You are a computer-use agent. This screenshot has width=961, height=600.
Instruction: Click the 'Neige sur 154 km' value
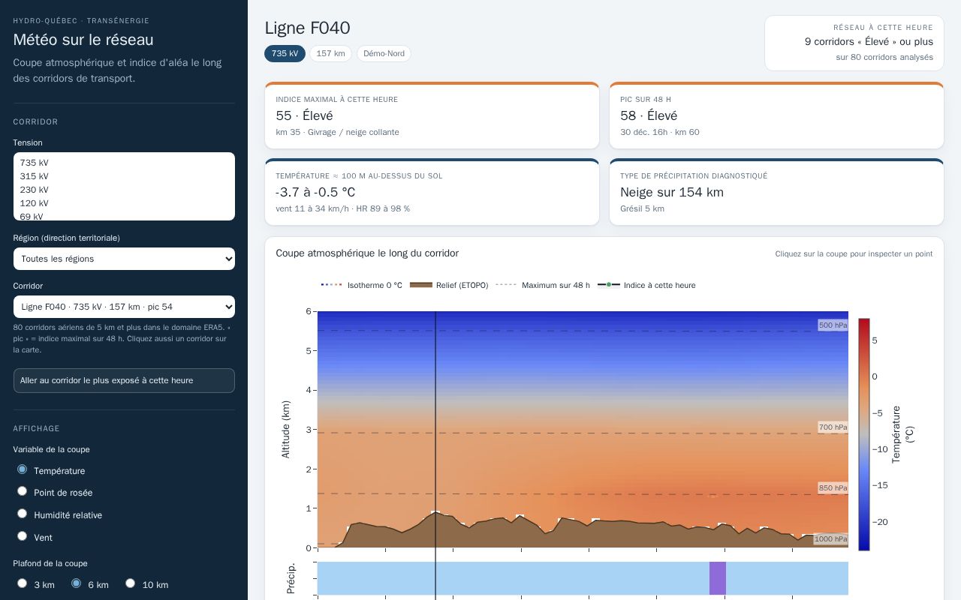click(x=672, y=192)
